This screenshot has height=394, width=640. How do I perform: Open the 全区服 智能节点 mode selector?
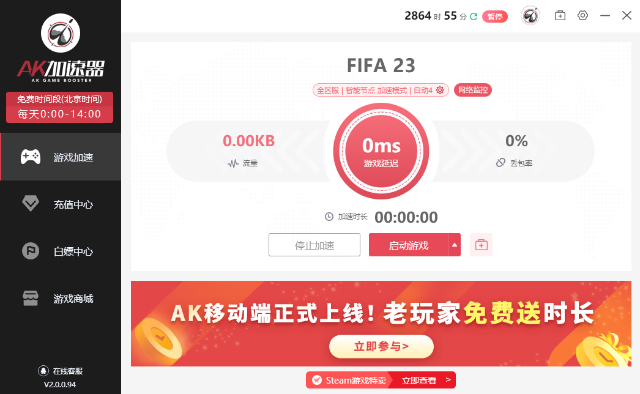(x=381, y=90)
